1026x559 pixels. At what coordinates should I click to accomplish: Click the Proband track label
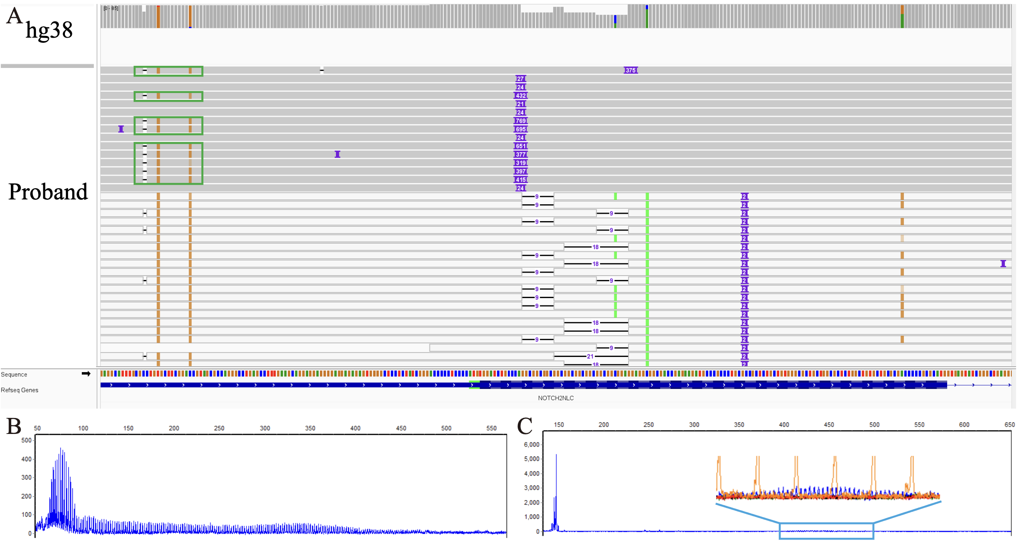48,192
